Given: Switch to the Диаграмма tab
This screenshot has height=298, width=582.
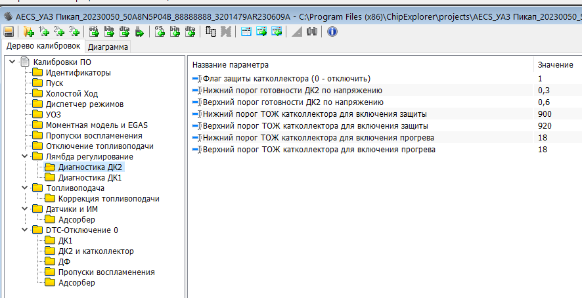Looking at the screenshot, I should coord(108,47).
